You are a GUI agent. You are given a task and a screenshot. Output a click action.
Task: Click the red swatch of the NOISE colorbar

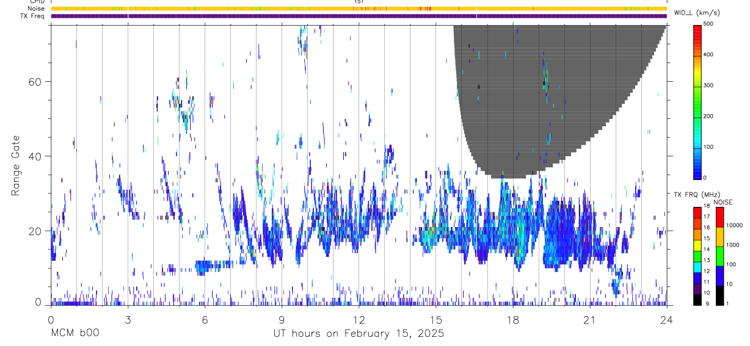[x=719, y=217]
